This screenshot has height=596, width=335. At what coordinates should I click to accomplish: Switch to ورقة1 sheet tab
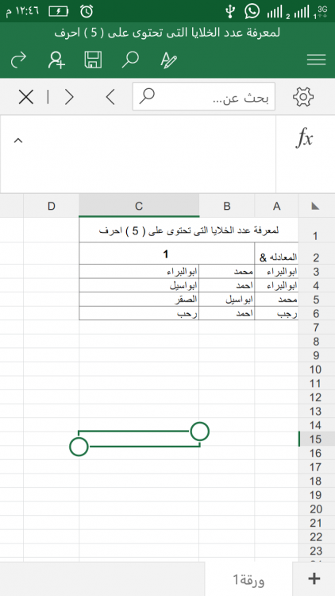click(x=248, y=579)
